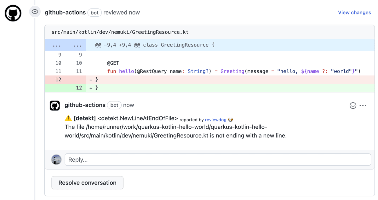Add reaction with smiley icon
This screenshot has width=378, height=200.
point(353,106)
